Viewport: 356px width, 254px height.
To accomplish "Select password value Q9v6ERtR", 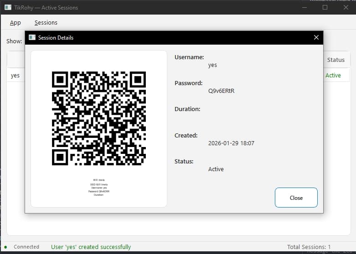I will tap(221, 91).
